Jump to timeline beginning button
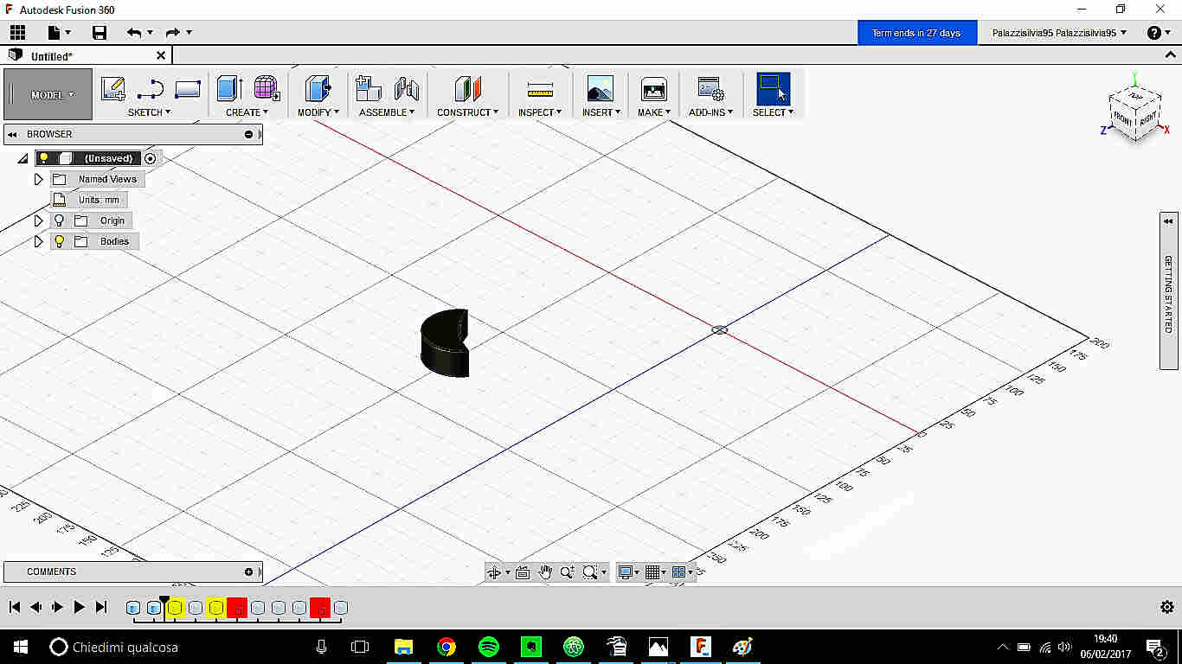This screenshot has height=664, width=1182. (x=15, y=607)
